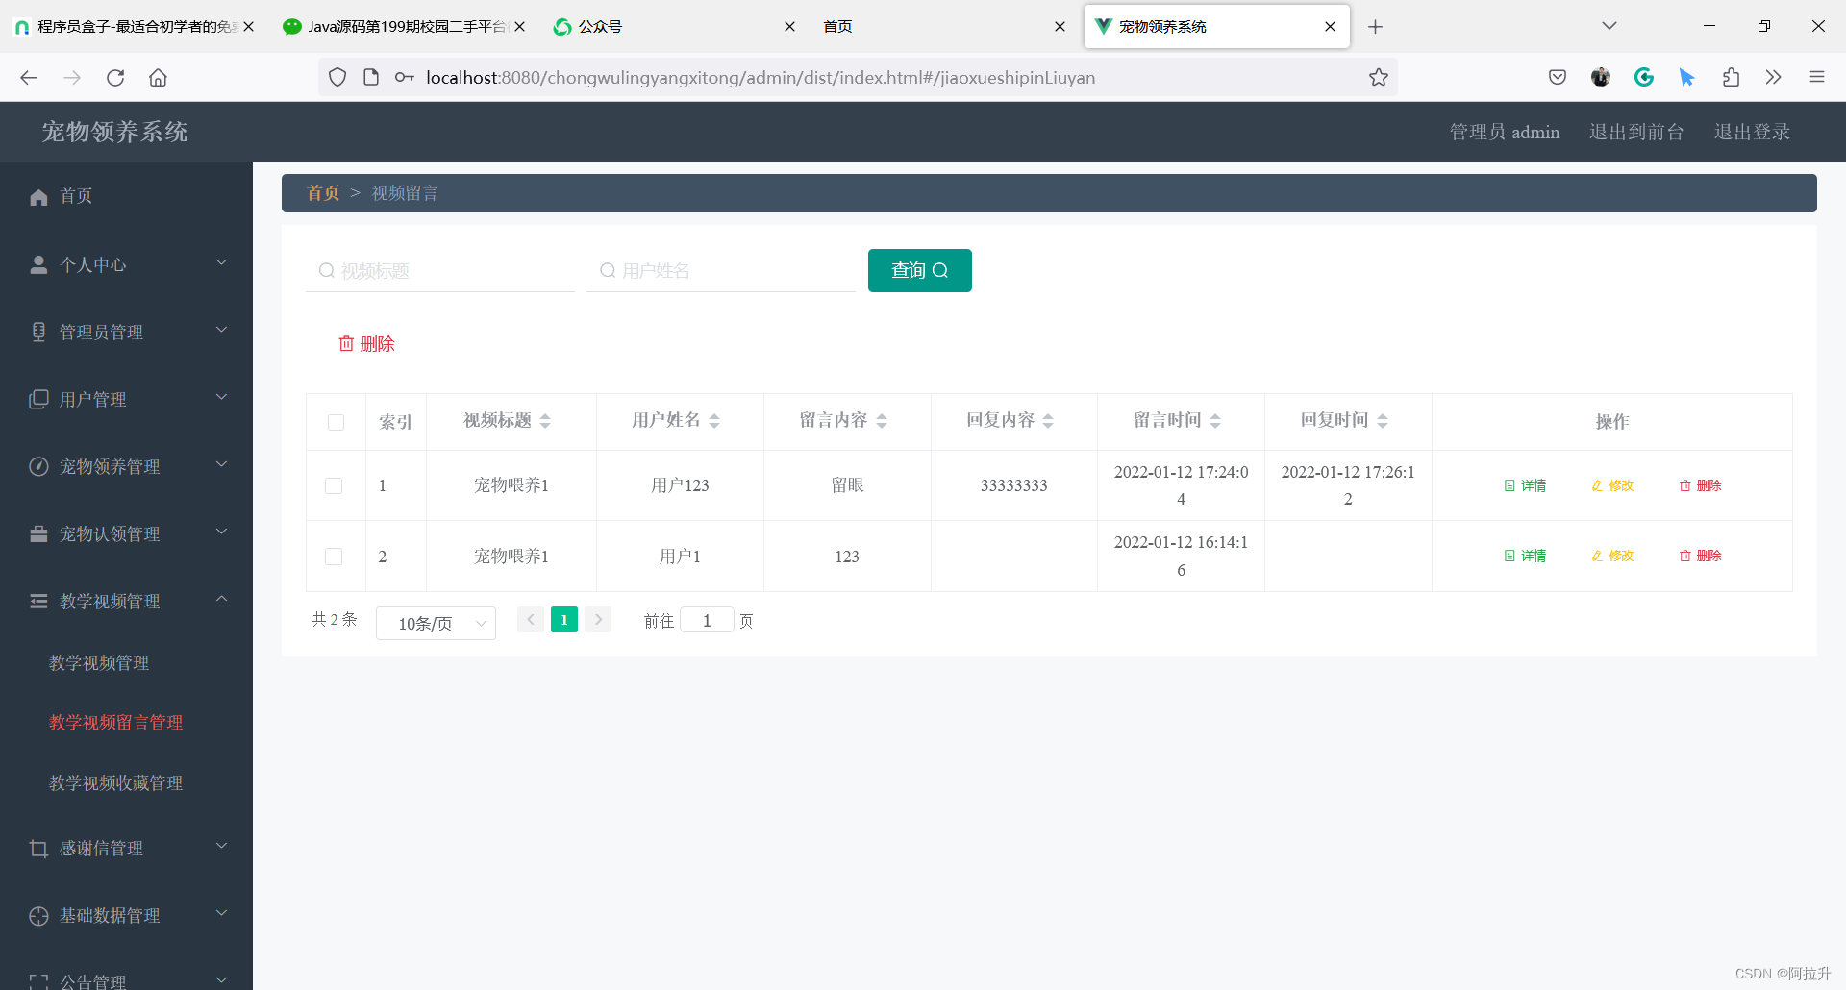Screen dimensions: 1846x990
Task: Expand the 管理员管理 menu chevron
Action: tap(222, 330)
